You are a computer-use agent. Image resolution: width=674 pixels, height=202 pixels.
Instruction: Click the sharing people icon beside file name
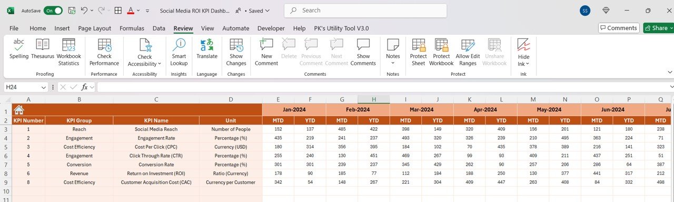(239, 11)
